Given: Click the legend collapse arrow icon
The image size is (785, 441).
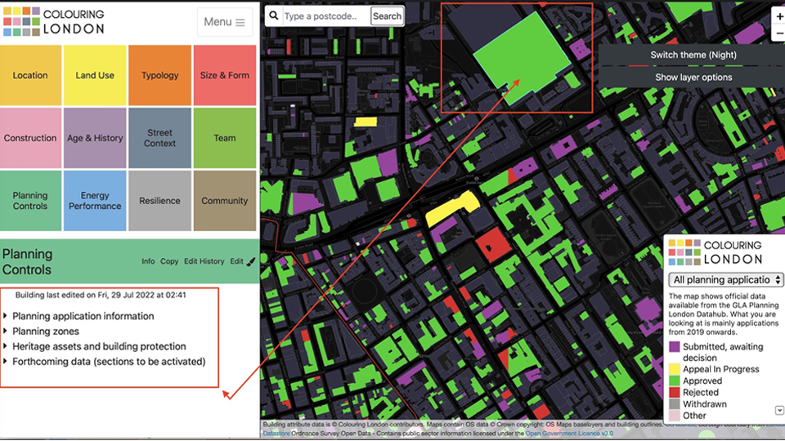Looking at the screenshot, I should pyautogui.click(x=778, y=411).
